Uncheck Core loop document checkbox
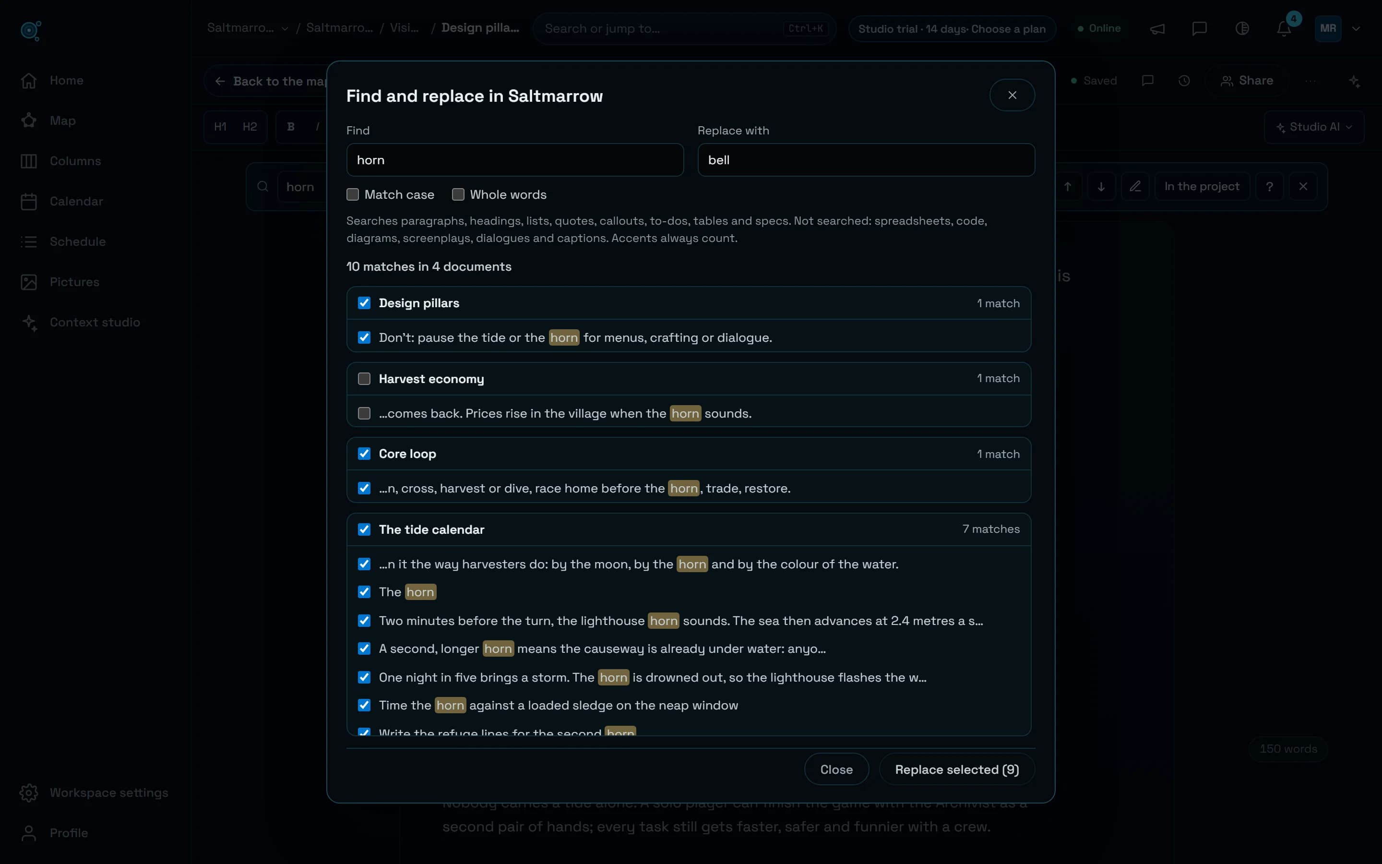 [x=364, y=454]
